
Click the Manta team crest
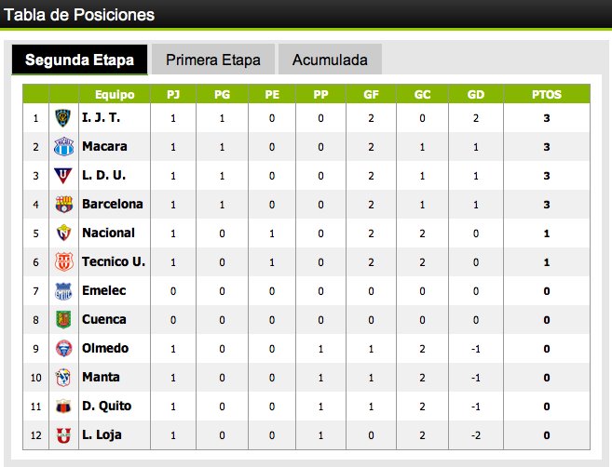63,378
